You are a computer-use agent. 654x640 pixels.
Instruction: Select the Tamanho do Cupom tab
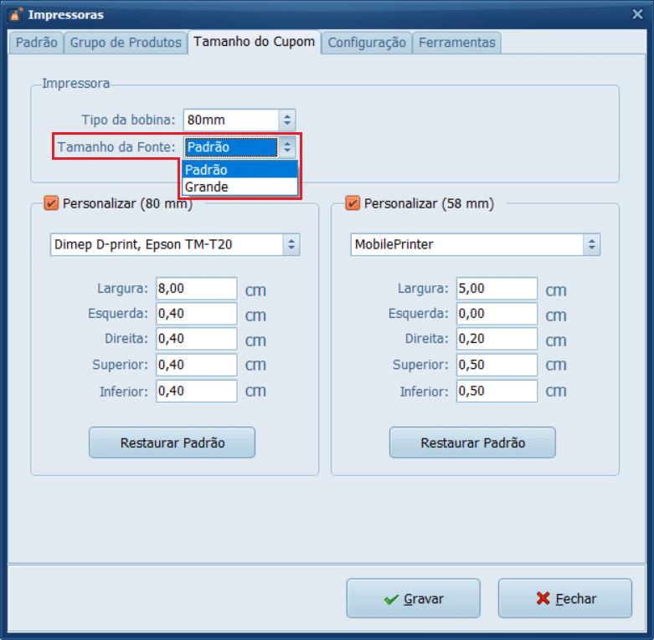254,42
